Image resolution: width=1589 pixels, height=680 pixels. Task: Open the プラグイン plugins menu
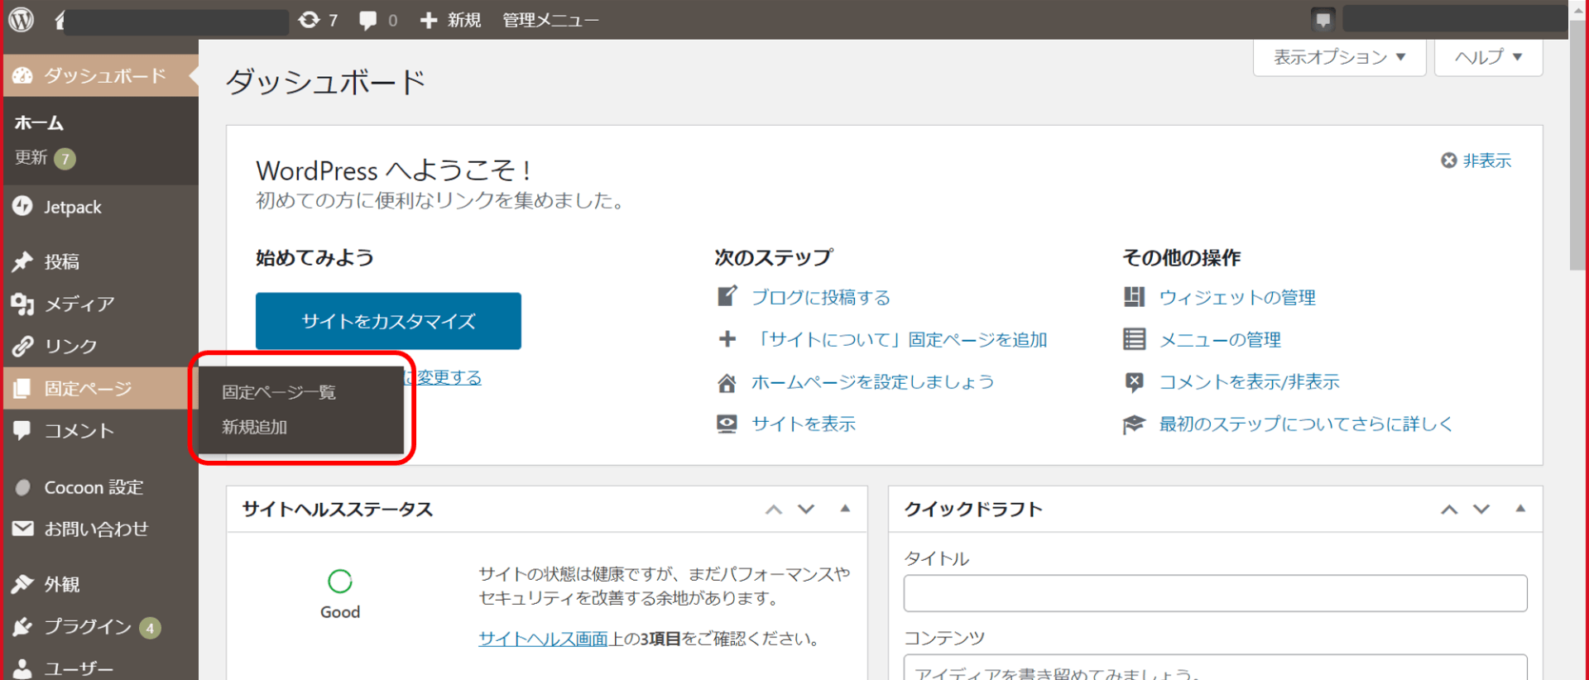[87, 626]
